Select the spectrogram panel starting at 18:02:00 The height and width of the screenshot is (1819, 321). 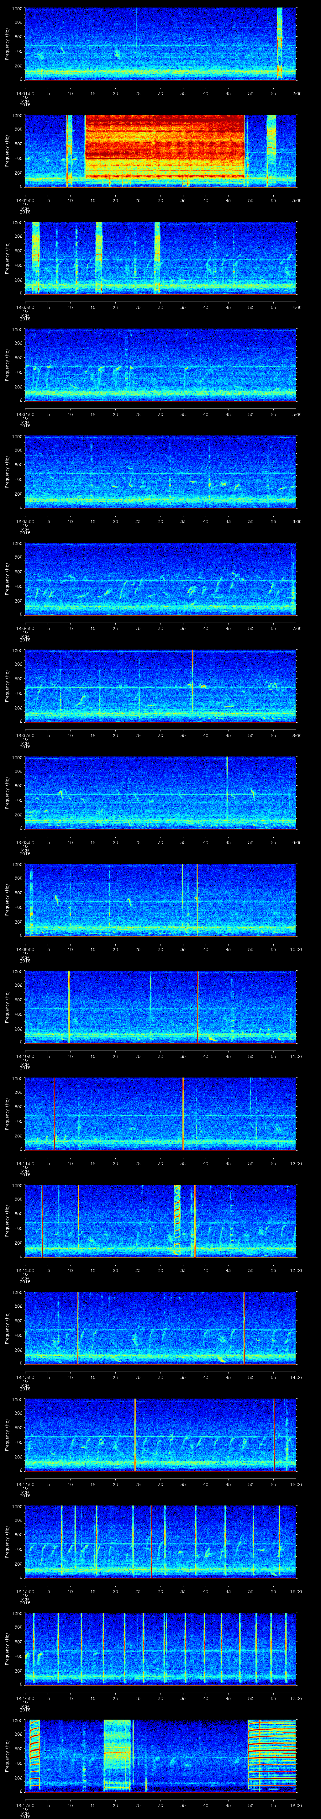(160, 151)
